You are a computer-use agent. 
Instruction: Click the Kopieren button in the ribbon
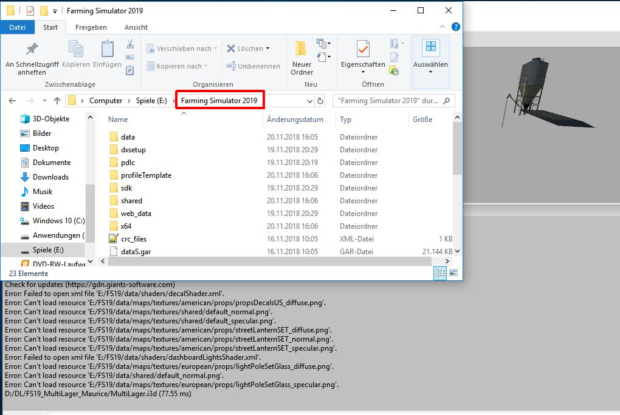pyautogui.click(x=76, y=55)
